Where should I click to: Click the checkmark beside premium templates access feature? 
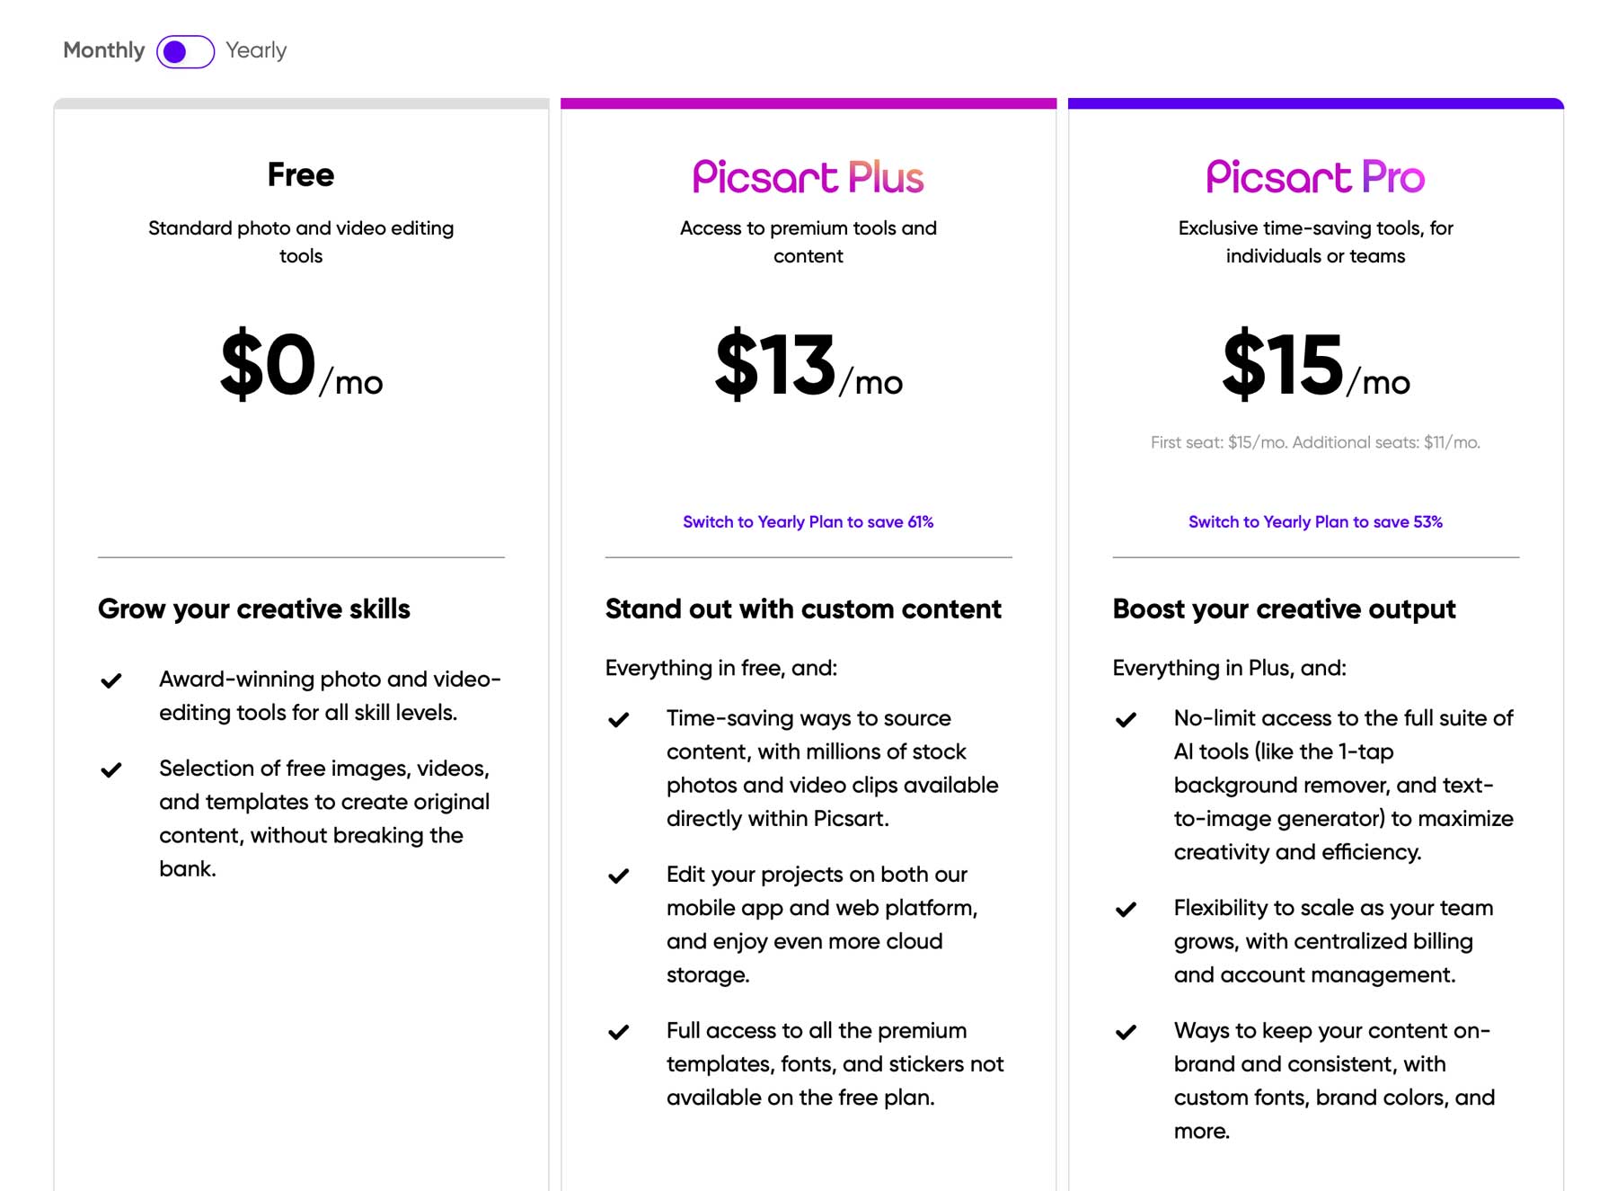618,1032
